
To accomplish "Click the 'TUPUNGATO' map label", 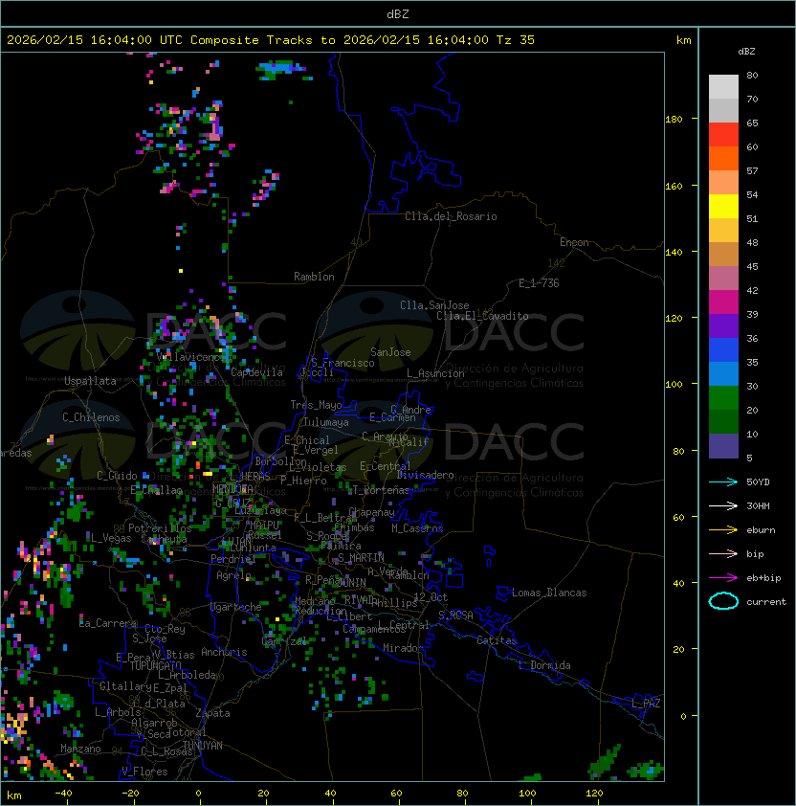I will 155,666.
